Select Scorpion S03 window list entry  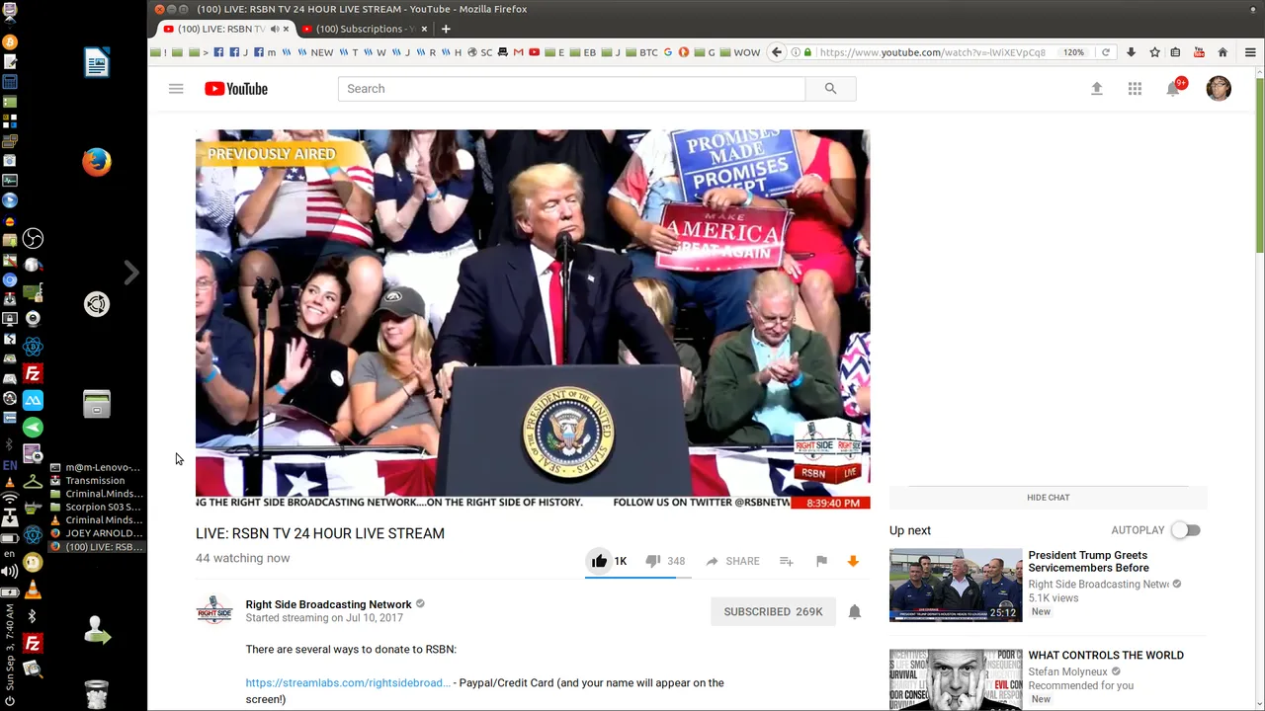[x=96, y=508]
